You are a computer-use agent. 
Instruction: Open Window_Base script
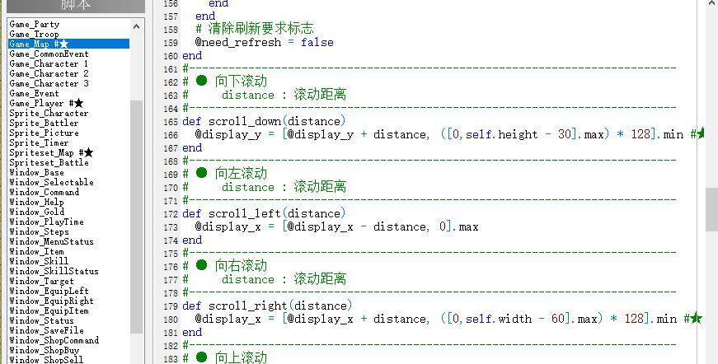pos(36,172)
